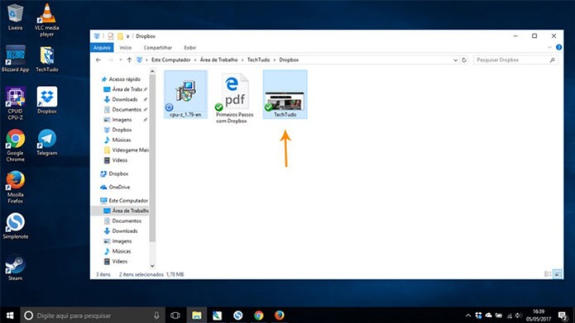
Task: Click the refresh button in address bar
Action: (464, 59)
